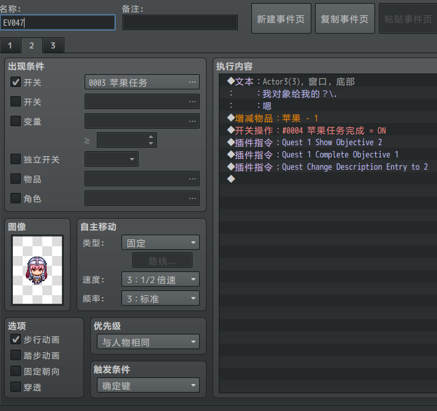Enable the 固定朝向 option
The height and width of the screenshot is (411, 437).
(x=15, y=371)
